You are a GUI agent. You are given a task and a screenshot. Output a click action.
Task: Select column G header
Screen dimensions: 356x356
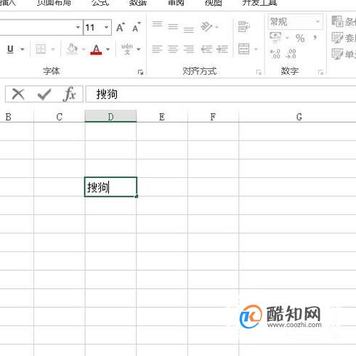297,116
